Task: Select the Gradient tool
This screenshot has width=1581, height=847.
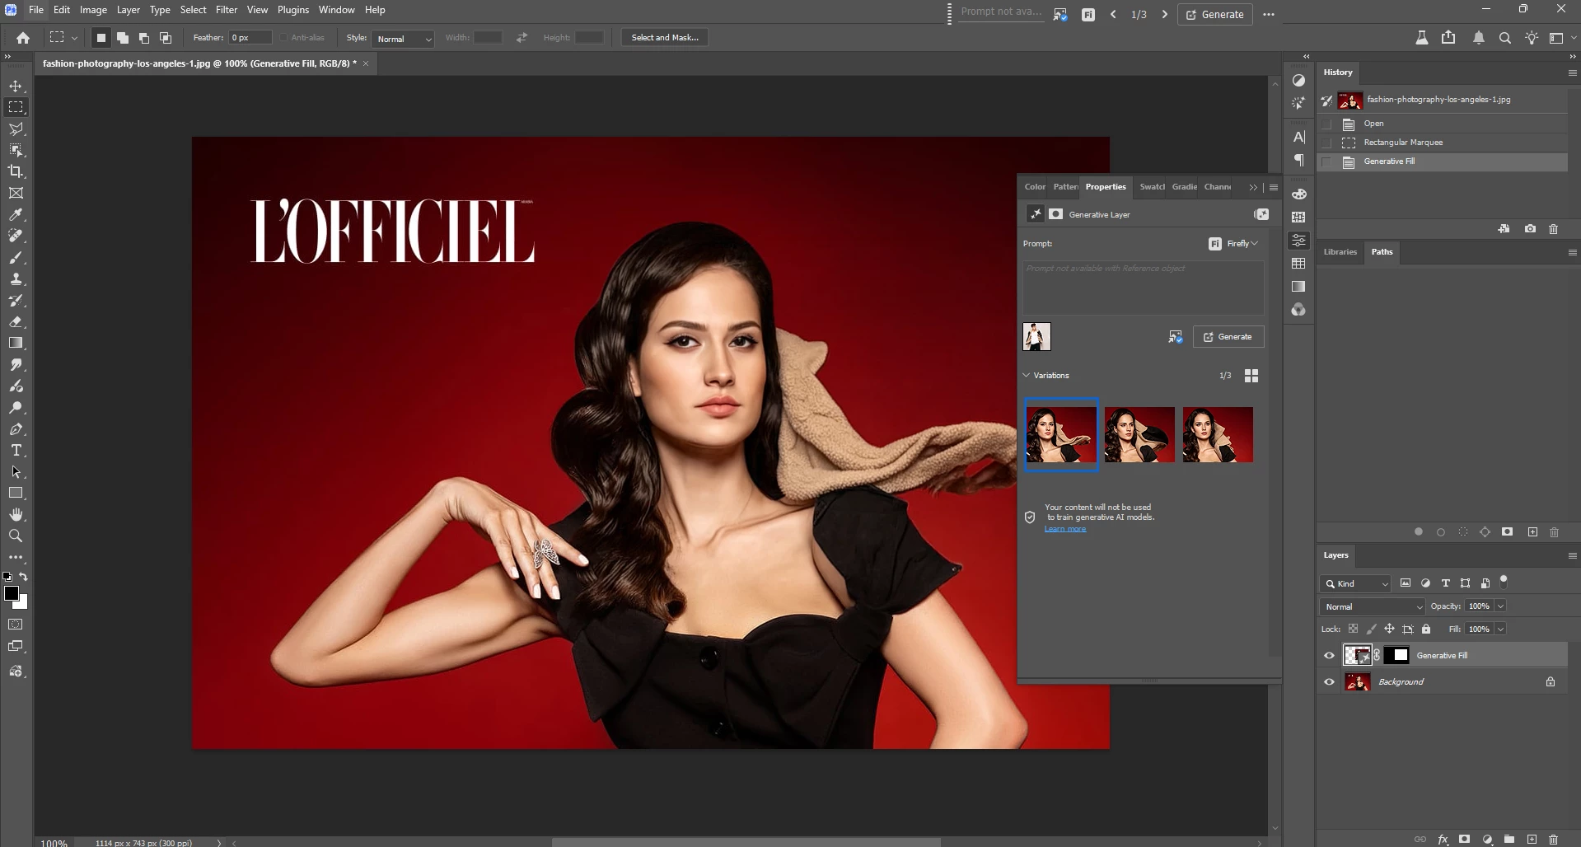Action: (x=16, y=343)
